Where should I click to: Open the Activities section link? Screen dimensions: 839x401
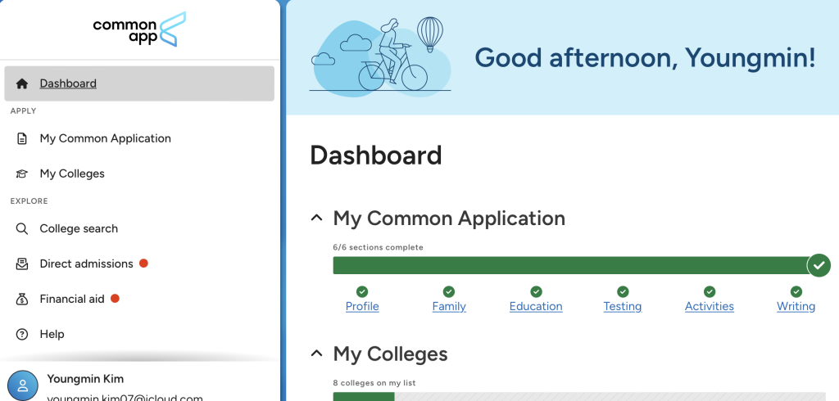709,306
